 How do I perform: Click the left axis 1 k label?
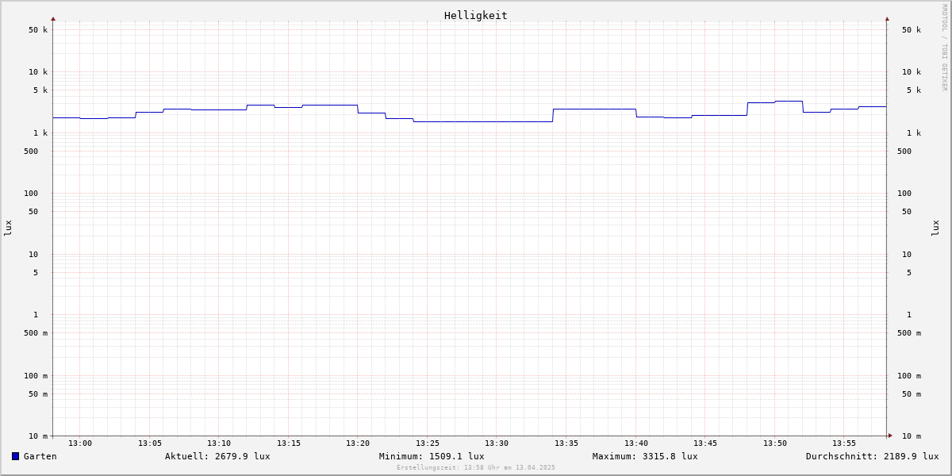[x=40, y=133]
